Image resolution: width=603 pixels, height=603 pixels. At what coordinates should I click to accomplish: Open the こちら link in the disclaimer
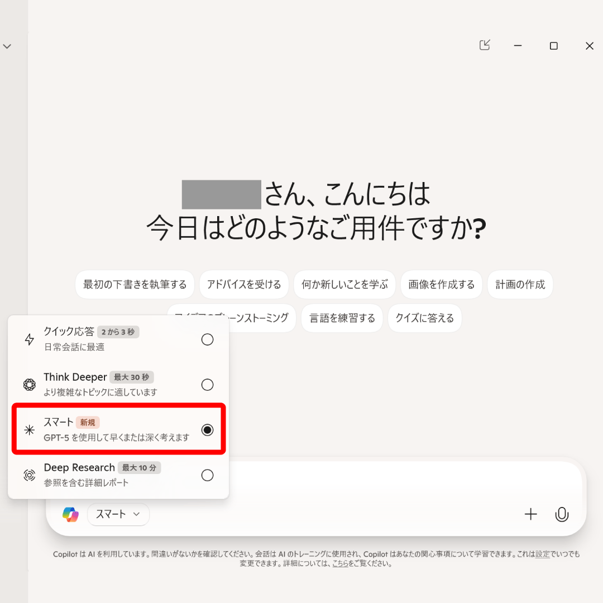tap(340, 564)
